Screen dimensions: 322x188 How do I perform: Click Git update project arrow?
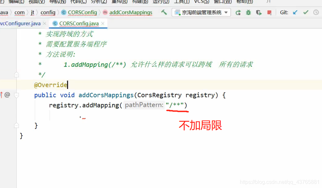(295, 12)
